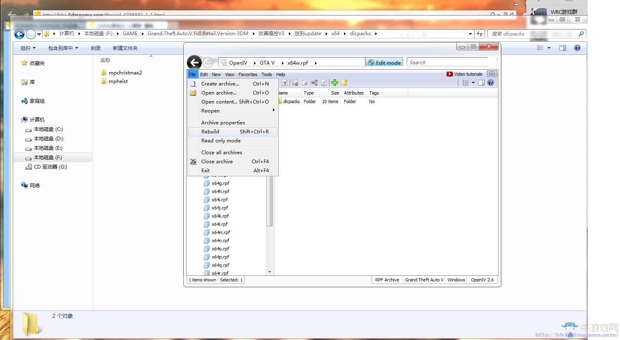Click the New folder toolbar icon
Screen dimensions: 620x340
tap(344, 83)
